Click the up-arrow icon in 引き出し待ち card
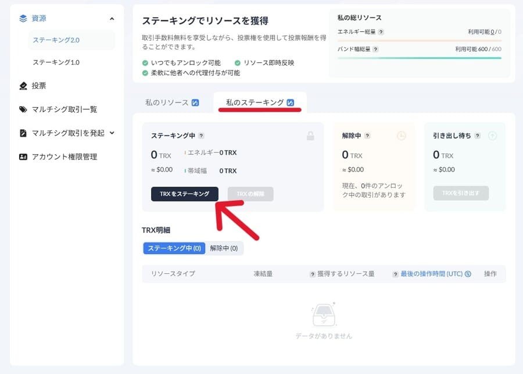The height and width of the screenshot is (374, 523). (492, 136)
